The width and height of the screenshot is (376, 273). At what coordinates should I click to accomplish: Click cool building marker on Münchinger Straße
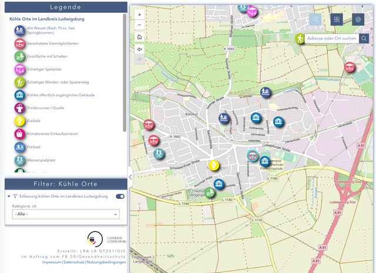click(x=219, y=184)
